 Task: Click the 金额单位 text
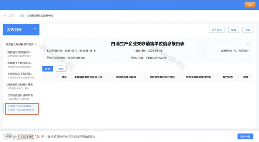[x=235, y=51]
